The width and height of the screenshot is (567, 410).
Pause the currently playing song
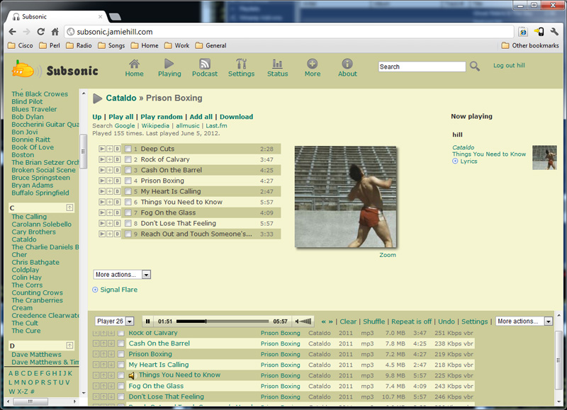(x=147, y=321)
